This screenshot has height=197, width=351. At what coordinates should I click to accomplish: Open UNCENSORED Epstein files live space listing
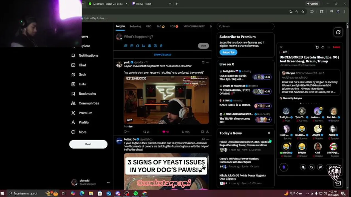point(245,75)
